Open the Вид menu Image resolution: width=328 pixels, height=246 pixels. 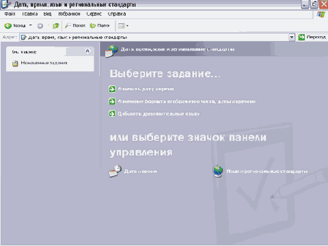(x=48, y=14)
